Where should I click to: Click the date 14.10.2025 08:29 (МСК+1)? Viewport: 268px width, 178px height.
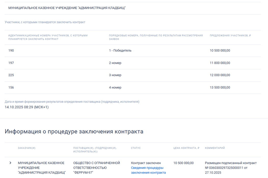(x=26, y=107)
